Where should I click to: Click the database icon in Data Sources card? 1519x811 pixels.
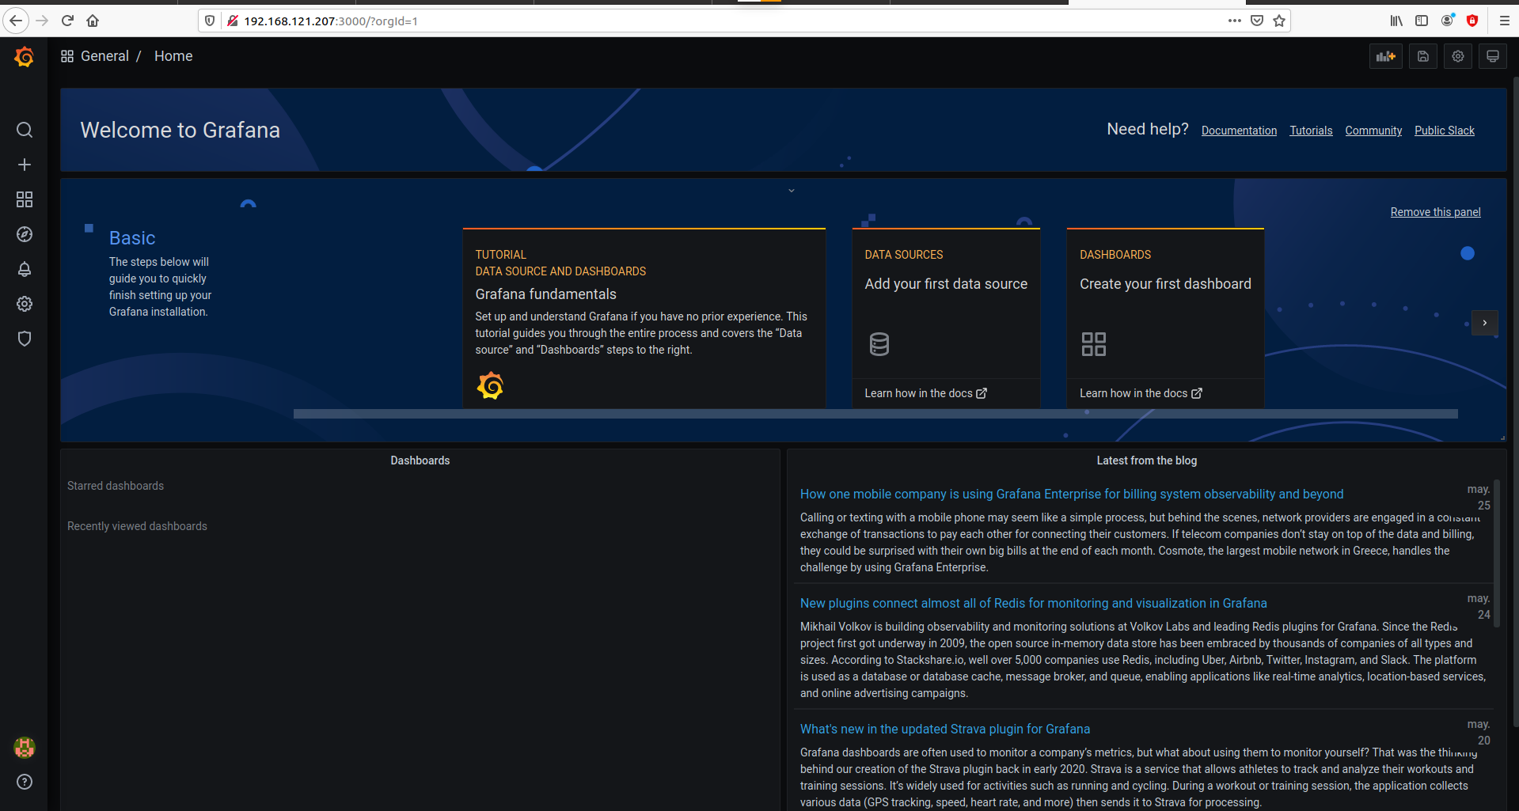[x=879, y=344]
